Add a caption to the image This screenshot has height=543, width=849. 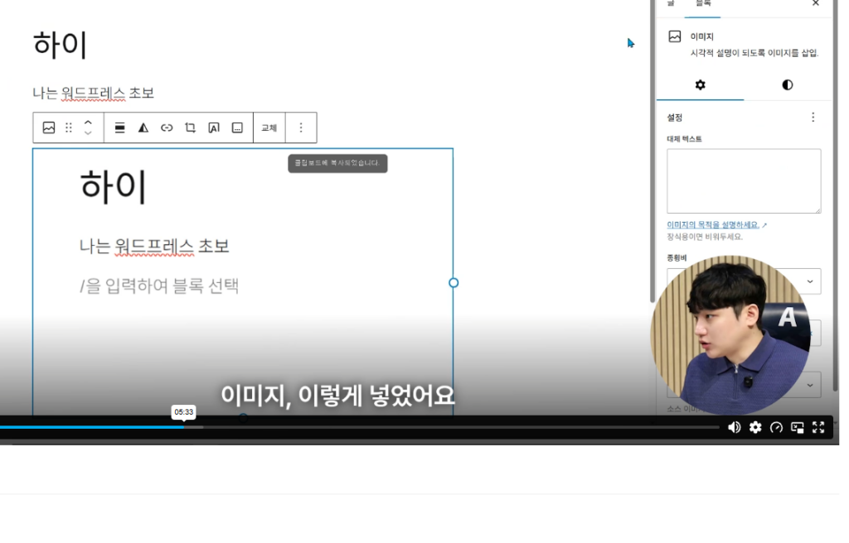237,127
